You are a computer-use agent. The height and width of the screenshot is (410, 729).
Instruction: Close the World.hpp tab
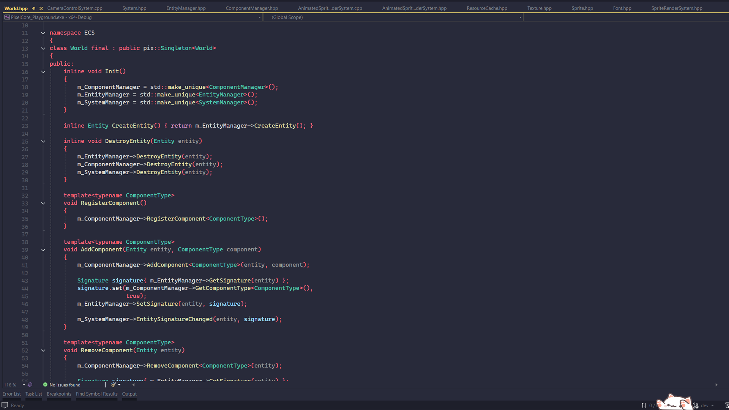(x=41, y=8)
